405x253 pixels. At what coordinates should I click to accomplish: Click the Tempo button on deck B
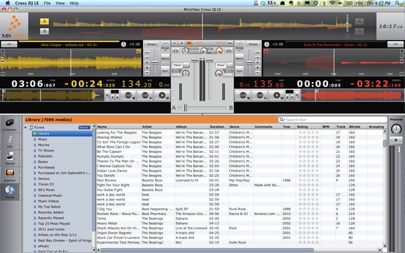pyautogui.click(x=253, y=44)
